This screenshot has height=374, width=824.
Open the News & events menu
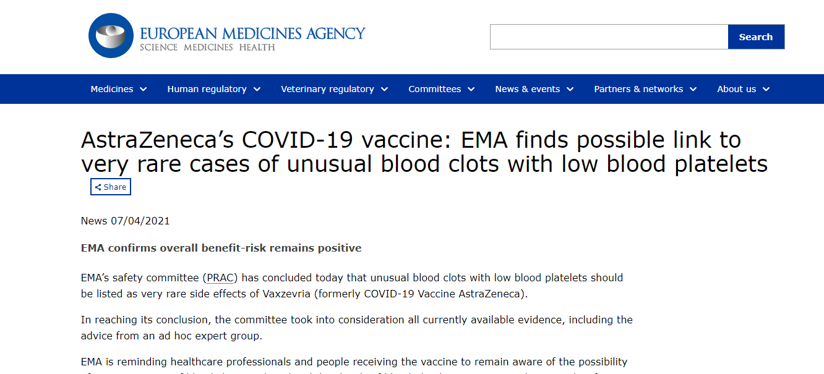[x=527, y=89]
